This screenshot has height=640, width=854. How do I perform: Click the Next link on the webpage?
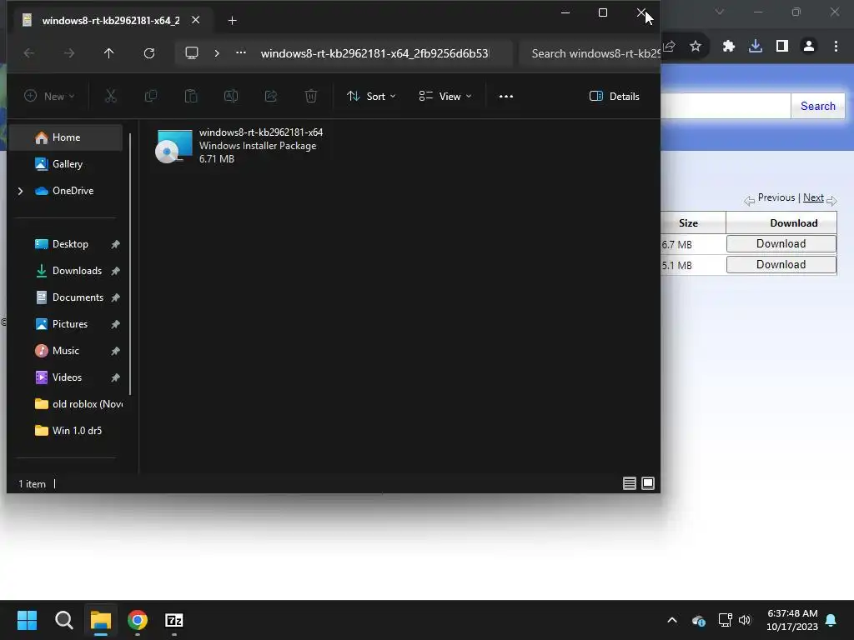click(813, 197)
